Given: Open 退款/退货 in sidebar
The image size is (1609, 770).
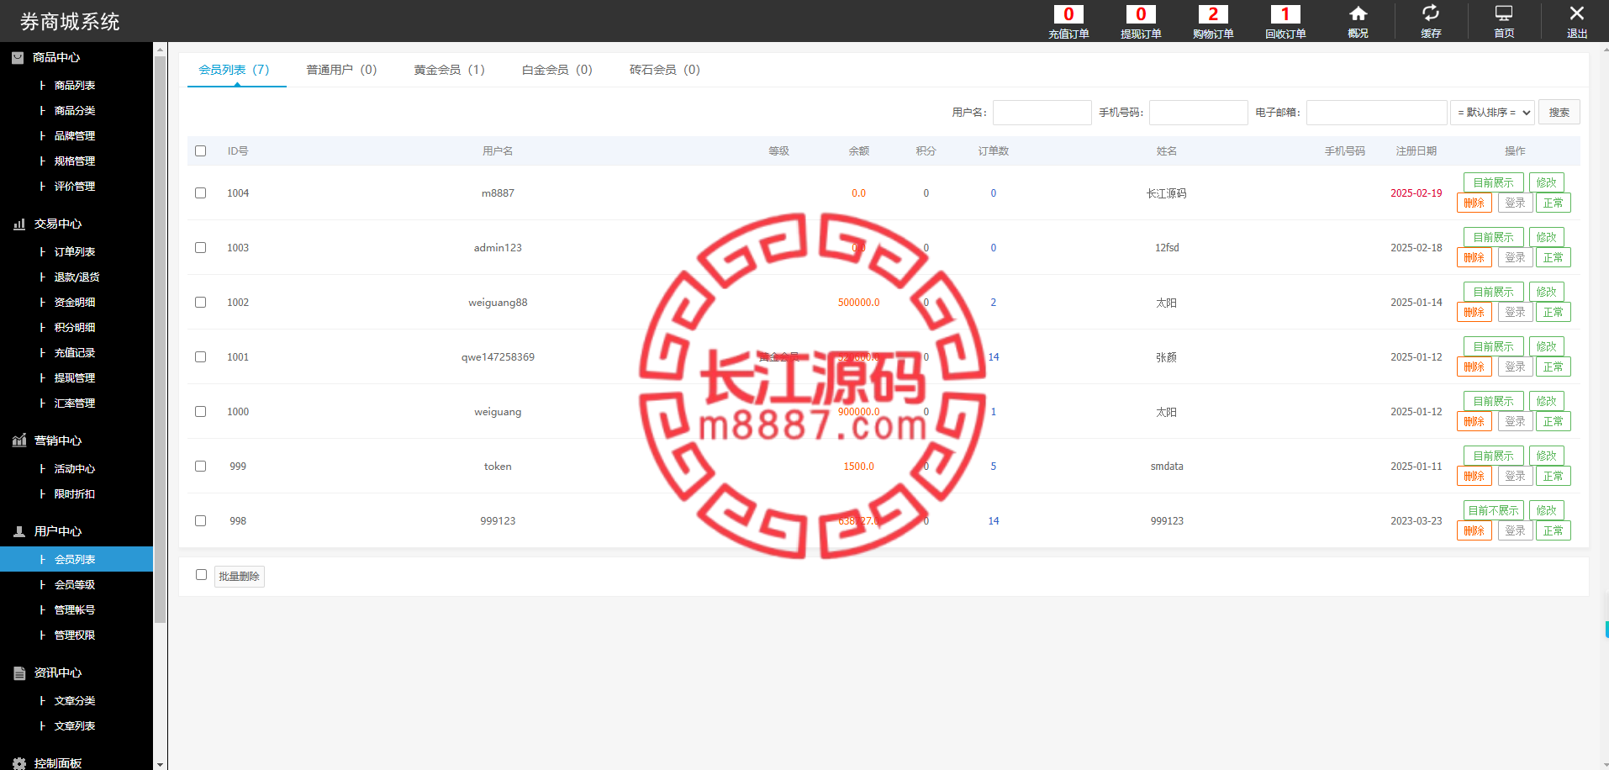Looking at the screenshot, I should pyautogui.click(x=76, y=277).
